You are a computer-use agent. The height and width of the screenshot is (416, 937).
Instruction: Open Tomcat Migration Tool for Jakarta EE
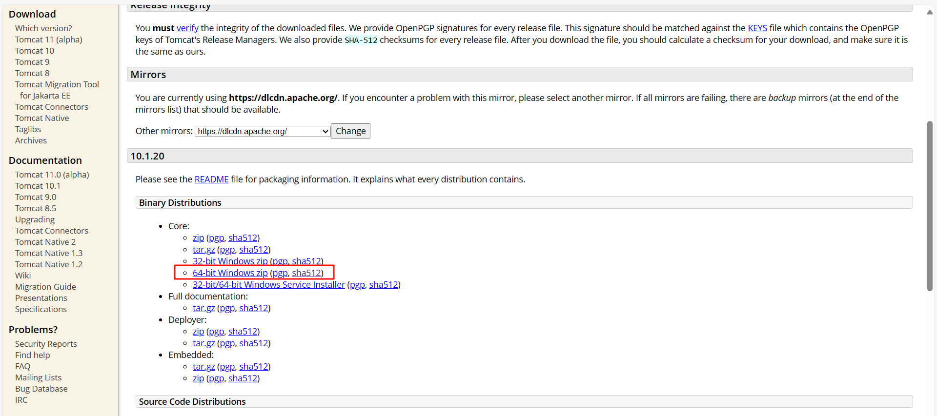[57, 90]
